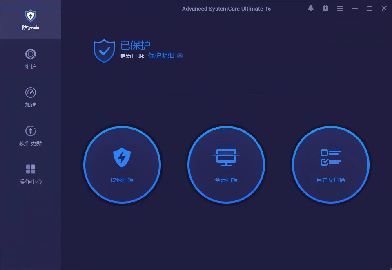The image size is (392, 270).
Task: Open the 操作中心 action center tab
Action: pyautogui.click(x=30, y=174)
